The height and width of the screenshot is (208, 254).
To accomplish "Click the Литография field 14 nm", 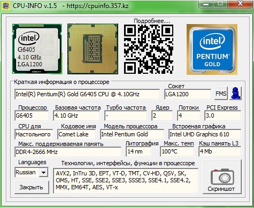I will pyautogui.click(x=138, y=152).
